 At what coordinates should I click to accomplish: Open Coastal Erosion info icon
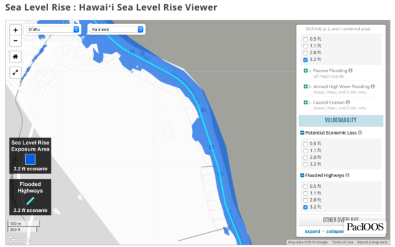(x=347, y=103)
